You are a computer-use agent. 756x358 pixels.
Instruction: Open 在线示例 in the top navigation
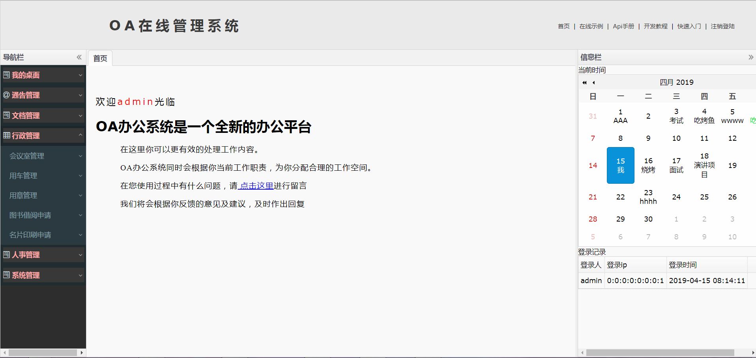(x=591, y=26)
